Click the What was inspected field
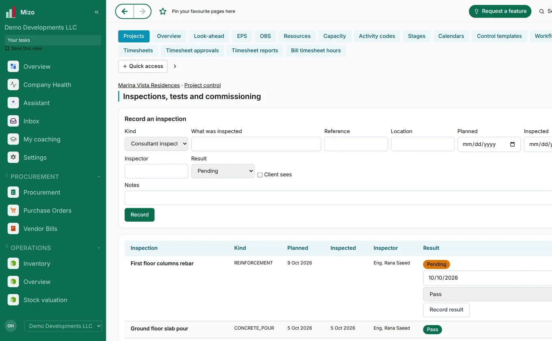This screenshot has height=341, width=552. [x=256, y=144]
